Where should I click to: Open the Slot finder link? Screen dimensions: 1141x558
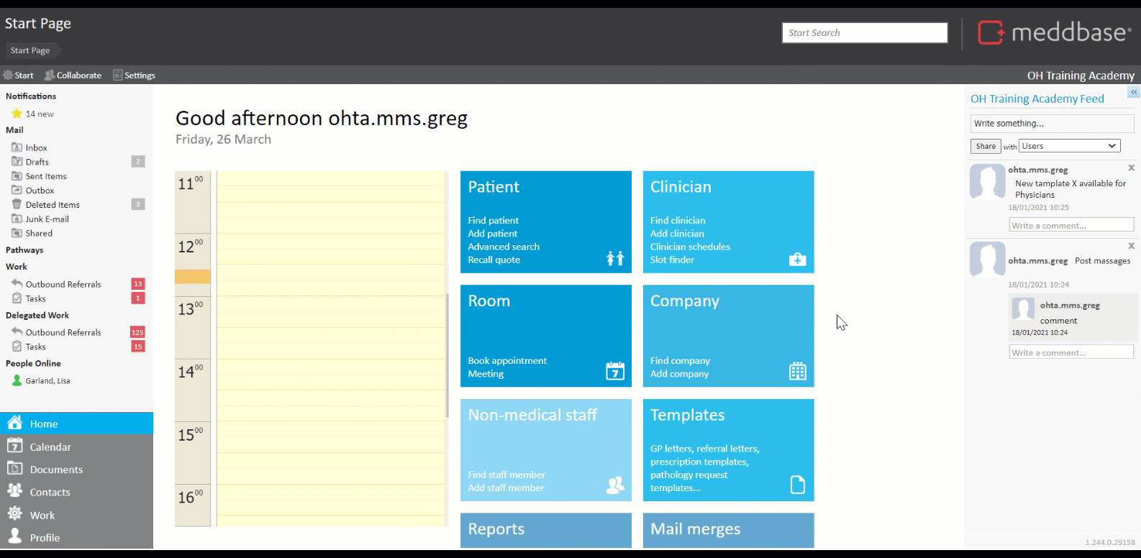point(672,260)
